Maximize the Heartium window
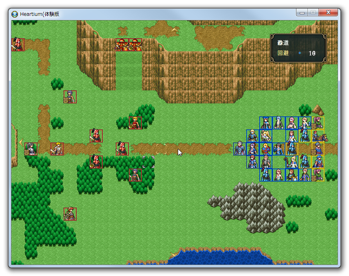The image size is (349, 276). (313, 12)
